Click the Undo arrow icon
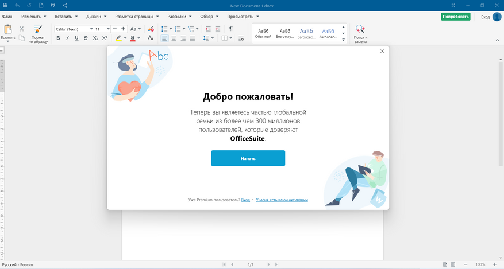 click(17, 6)
